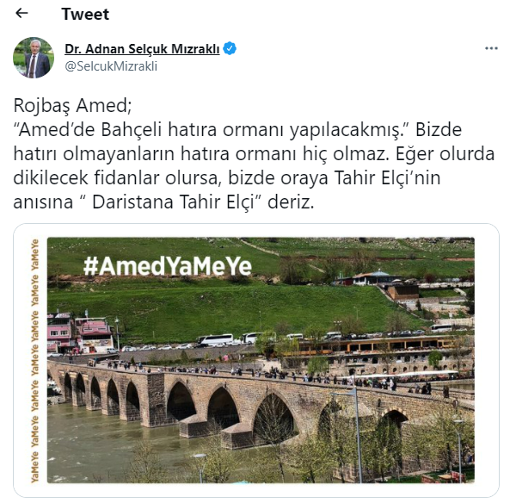Open the @SelcukMizrakli handle

(x=111, y=66)
